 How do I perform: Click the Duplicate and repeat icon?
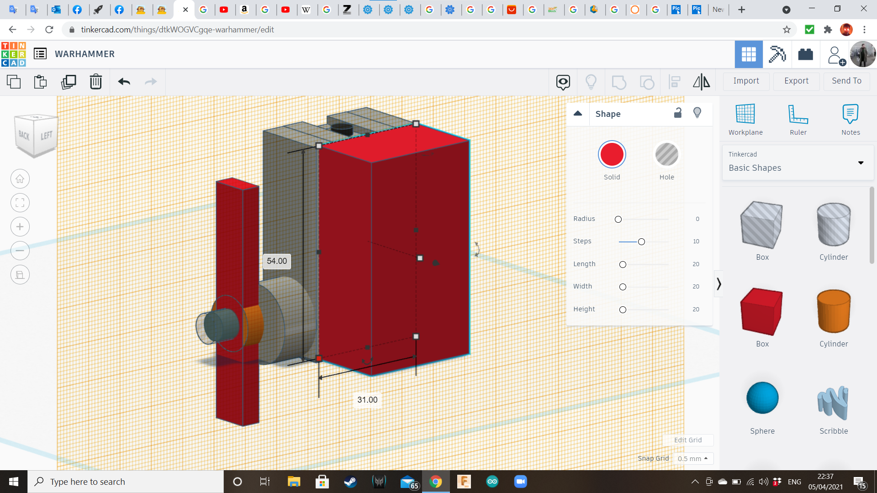[x=69, y=82]
